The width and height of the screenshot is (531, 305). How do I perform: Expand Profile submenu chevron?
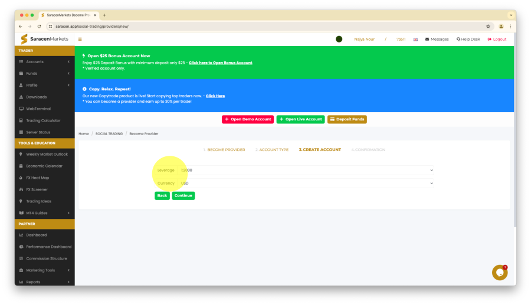click(x=69, y=86)
